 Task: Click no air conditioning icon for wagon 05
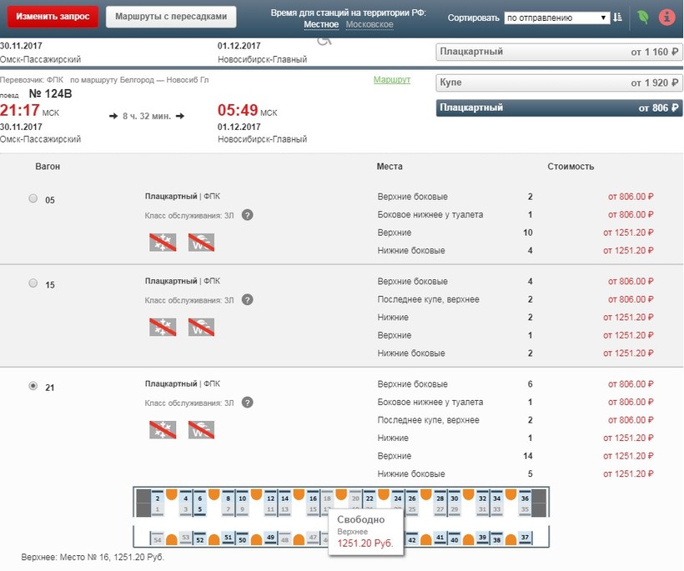(x=163, y=243)
